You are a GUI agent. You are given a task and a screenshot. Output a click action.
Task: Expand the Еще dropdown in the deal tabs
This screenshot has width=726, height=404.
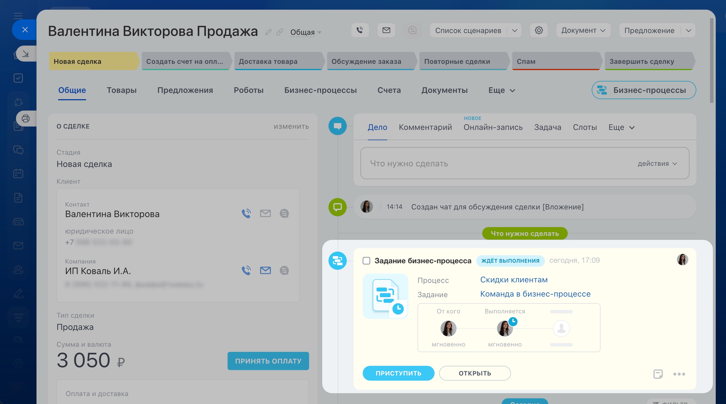(x=502, y=90)
